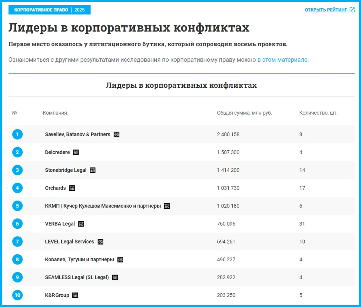Click the Право 300 badge next to VERBA Legal

81,224
